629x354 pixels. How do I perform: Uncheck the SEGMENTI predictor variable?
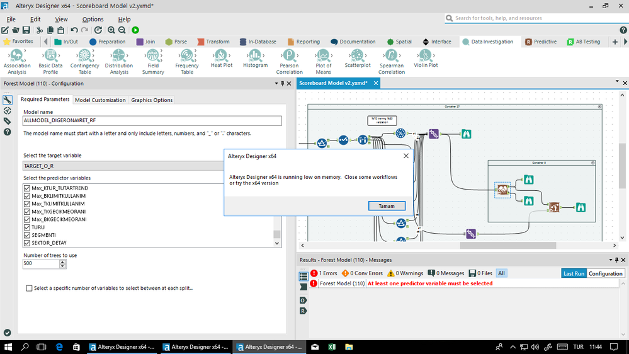[x=27, y=235]
